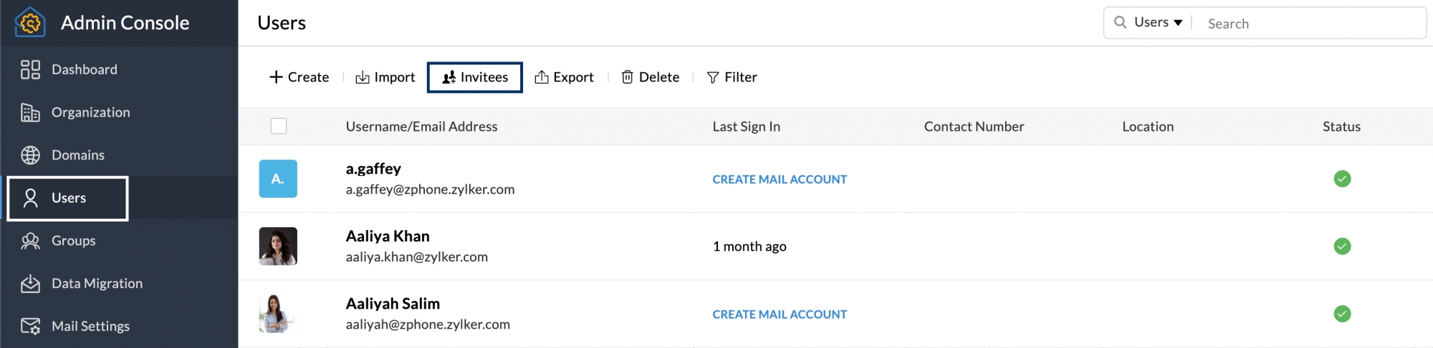Open the Users search scope dropdown

point(1158,23)
